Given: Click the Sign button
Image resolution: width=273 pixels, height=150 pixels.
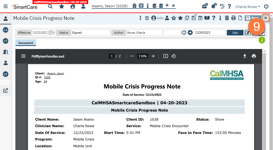Looking at the screenshot, I should point(235,32).
